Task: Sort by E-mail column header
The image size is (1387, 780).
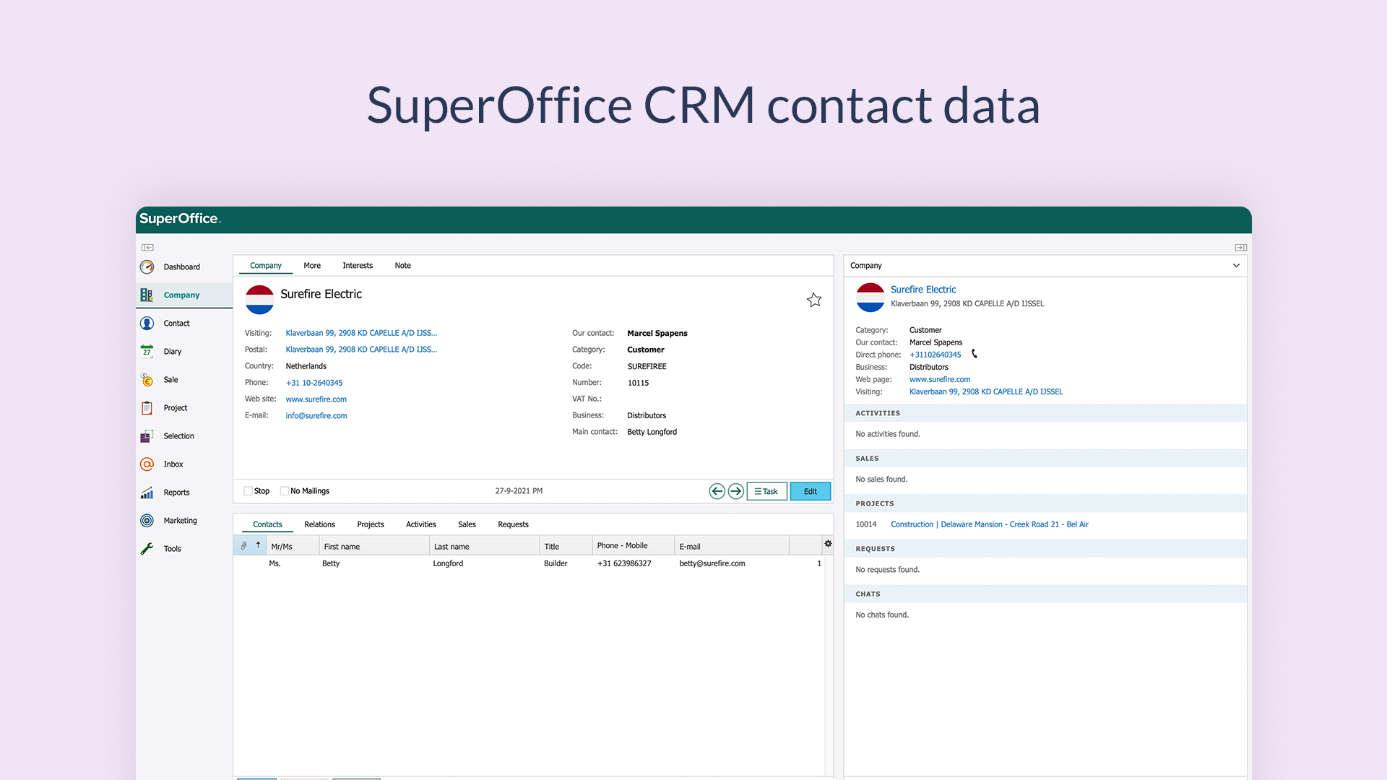Action: 731,547
